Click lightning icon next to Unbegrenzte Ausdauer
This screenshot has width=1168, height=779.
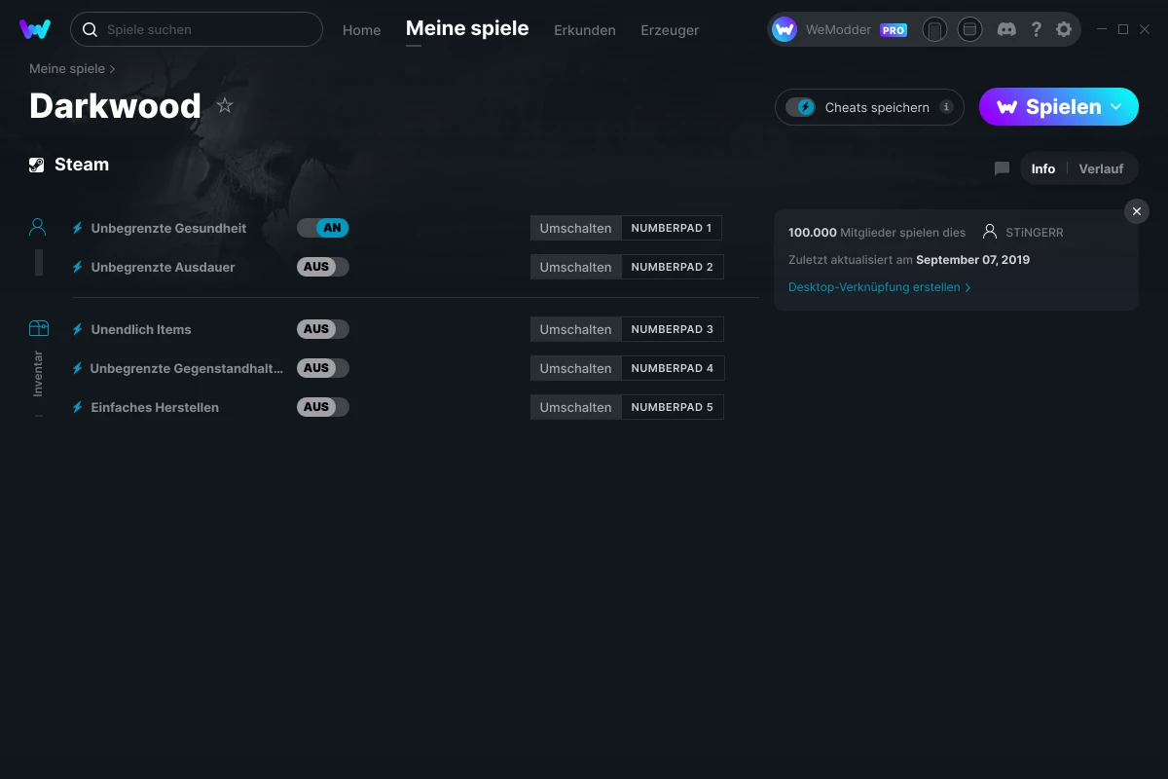pyautogui.click(x=78, y=267)
